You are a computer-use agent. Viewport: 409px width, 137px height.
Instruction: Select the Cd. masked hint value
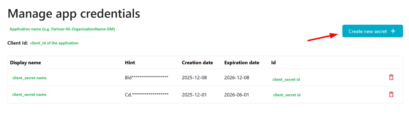(x=147, y=95)
